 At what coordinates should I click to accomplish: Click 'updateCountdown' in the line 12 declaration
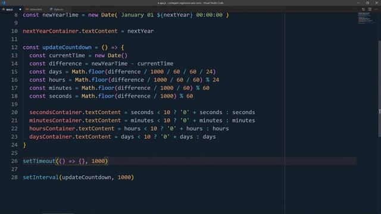coord(67,48)
